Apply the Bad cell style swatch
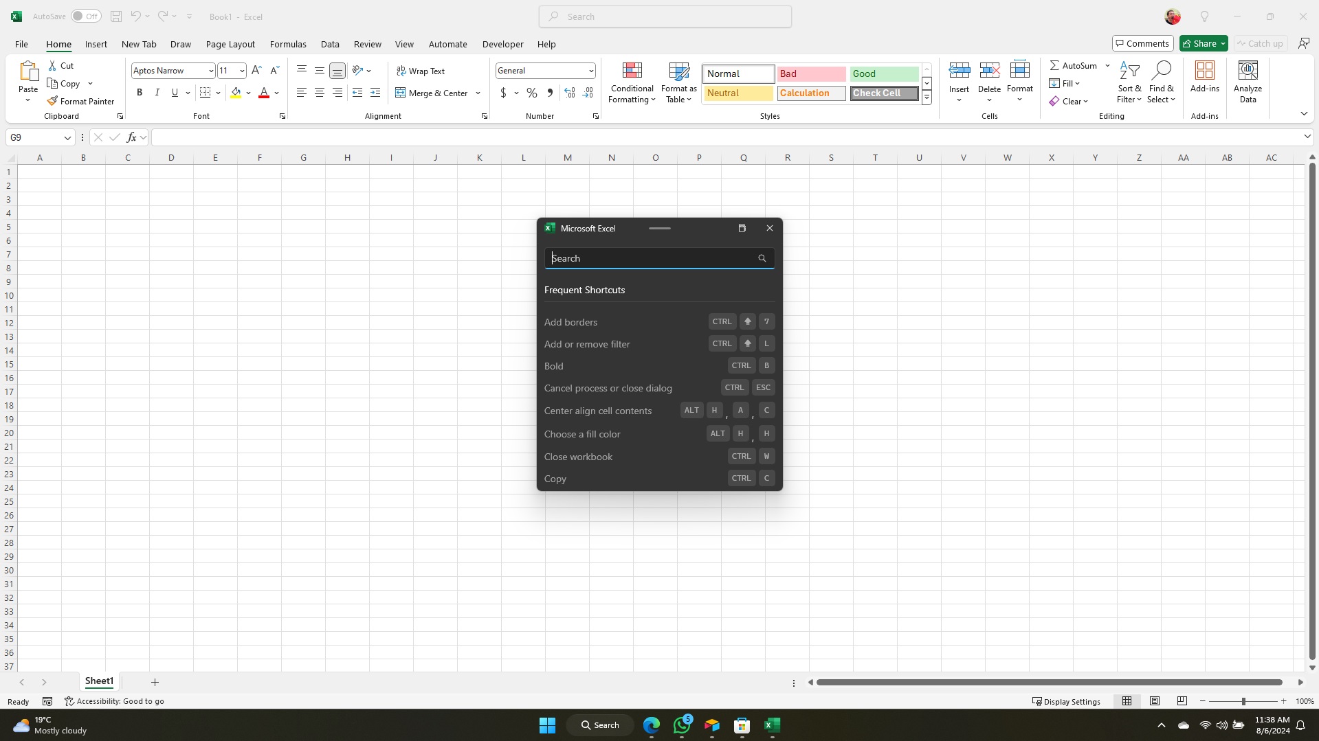 click(811, 73)
